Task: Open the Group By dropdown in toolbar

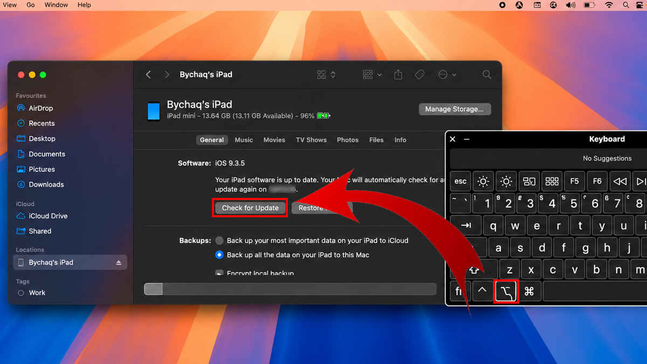Action: [373, 74]
